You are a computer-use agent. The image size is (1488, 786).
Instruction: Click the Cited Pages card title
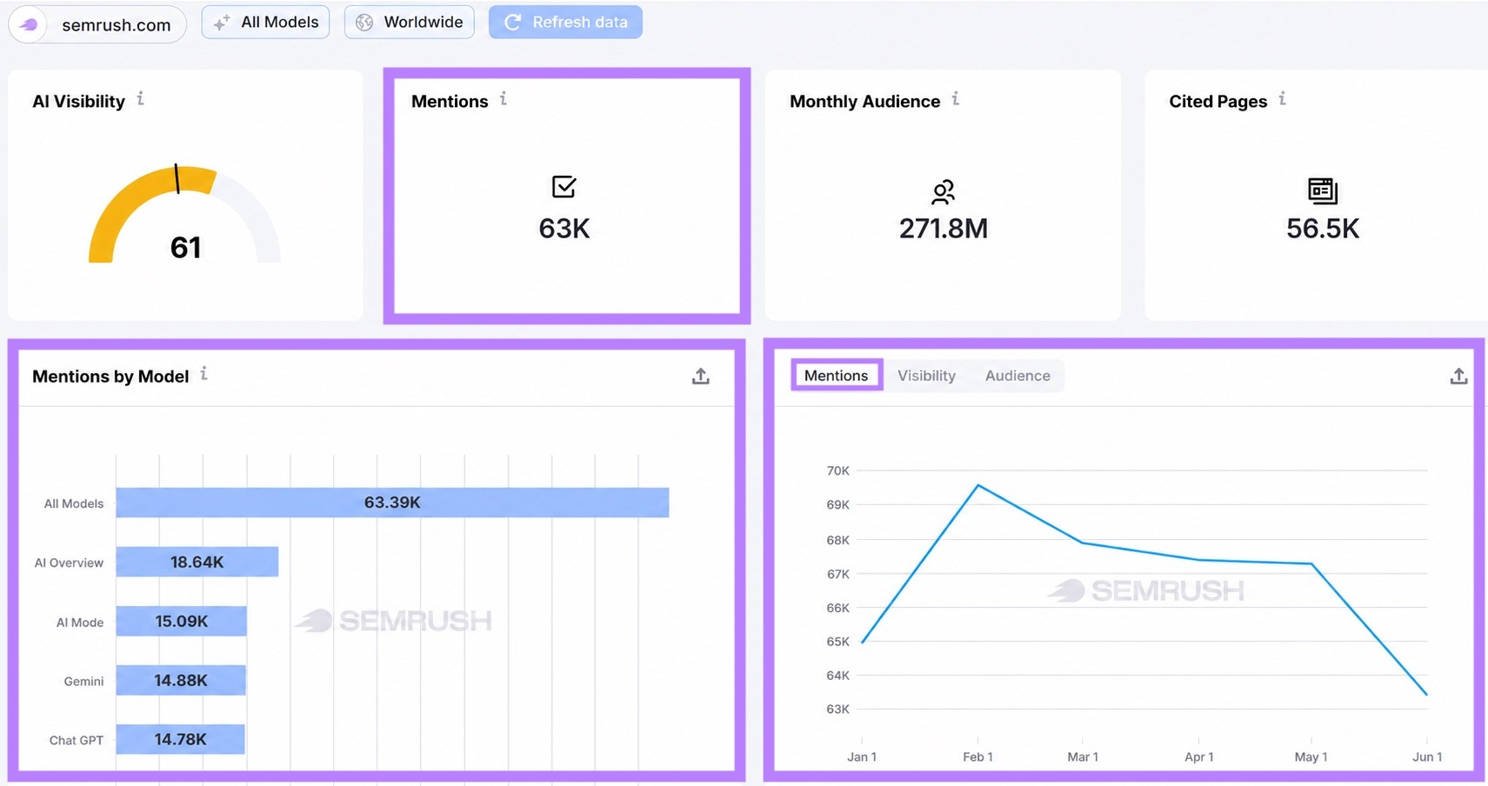pyautogui.click(x=1218, y=101)
